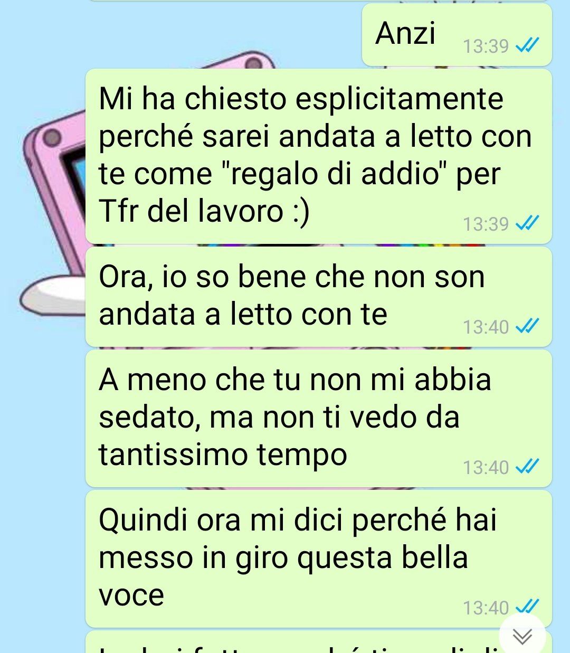This screenshot has width=570, height=653.
Task: Click read ticks on 'A meno che tu' message
Action: (527, 467)
